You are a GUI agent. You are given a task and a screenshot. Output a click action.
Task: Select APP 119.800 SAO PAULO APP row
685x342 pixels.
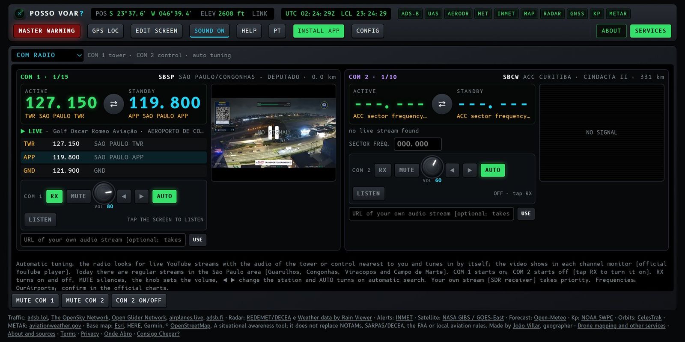(114, 157)
